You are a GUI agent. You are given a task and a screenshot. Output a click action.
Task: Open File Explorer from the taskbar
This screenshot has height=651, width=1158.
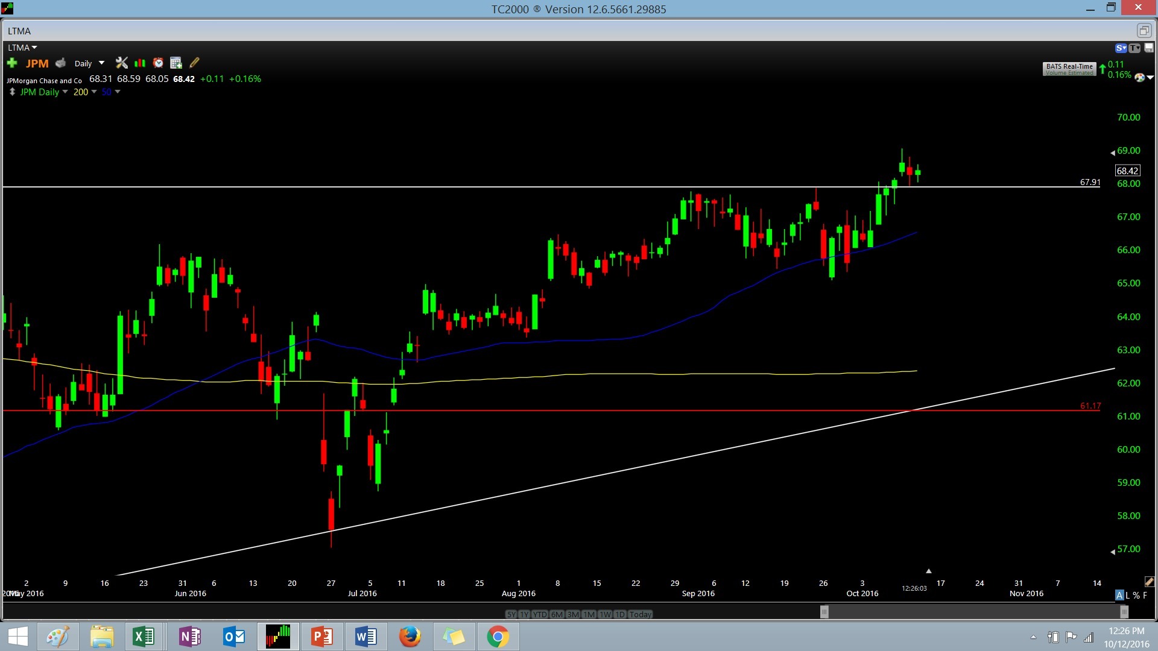click(102, 637)
